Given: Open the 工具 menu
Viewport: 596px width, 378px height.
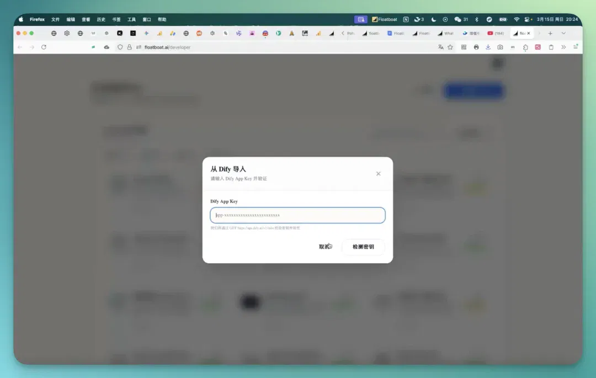Looking at the screenshot, I should (131, 19).
